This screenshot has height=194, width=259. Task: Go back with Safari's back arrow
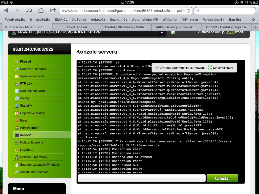(6, 11)
